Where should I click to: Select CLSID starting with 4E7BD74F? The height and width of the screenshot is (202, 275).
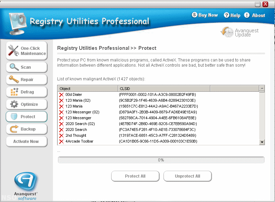click(x=158, y=124)
